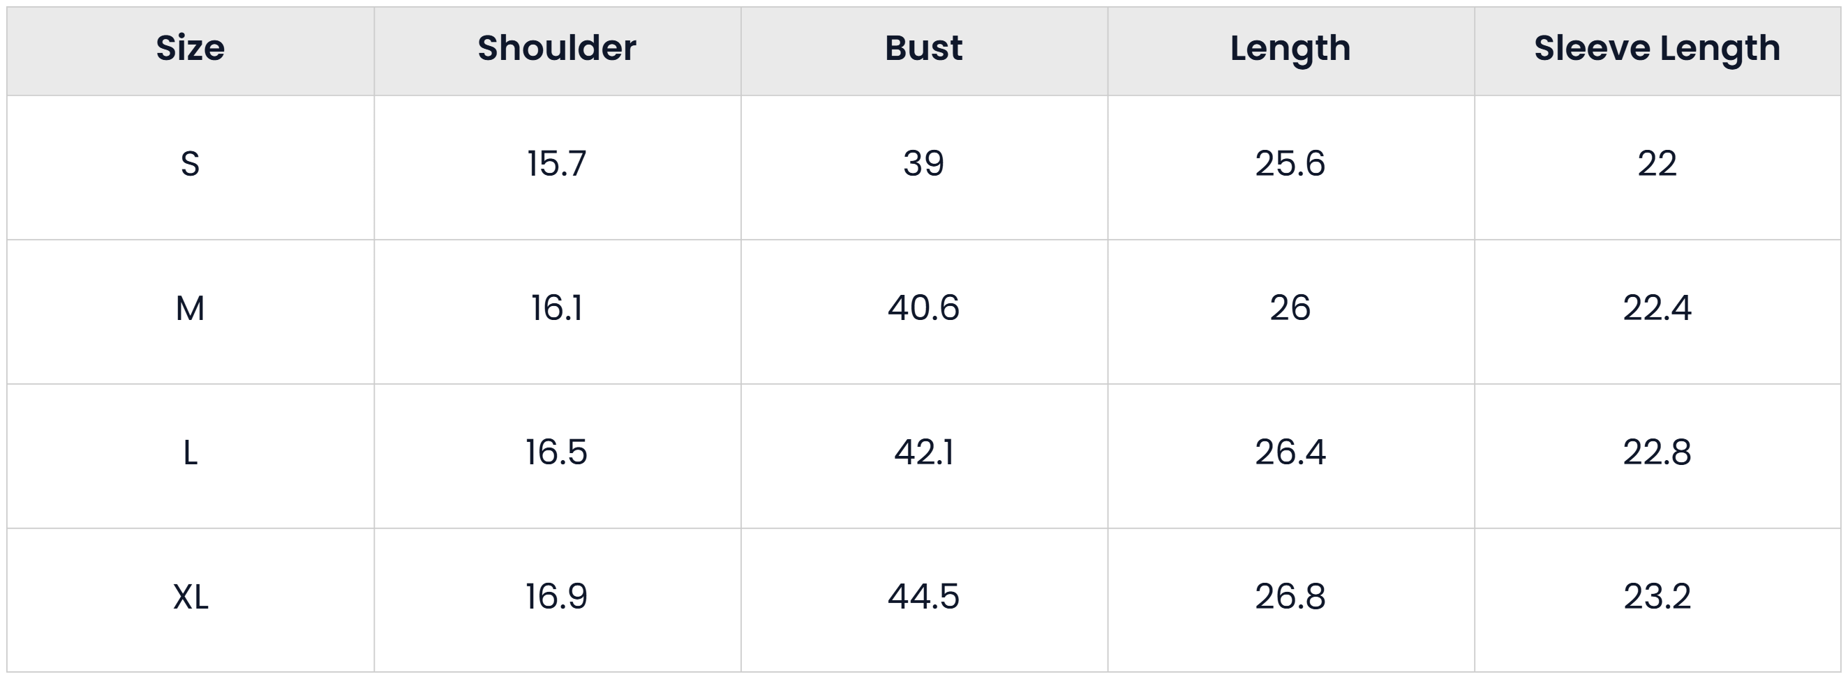This screenshot has height=679, width=1848.
Task: Click bust value 42.1
Action: [x=923, y=452]
